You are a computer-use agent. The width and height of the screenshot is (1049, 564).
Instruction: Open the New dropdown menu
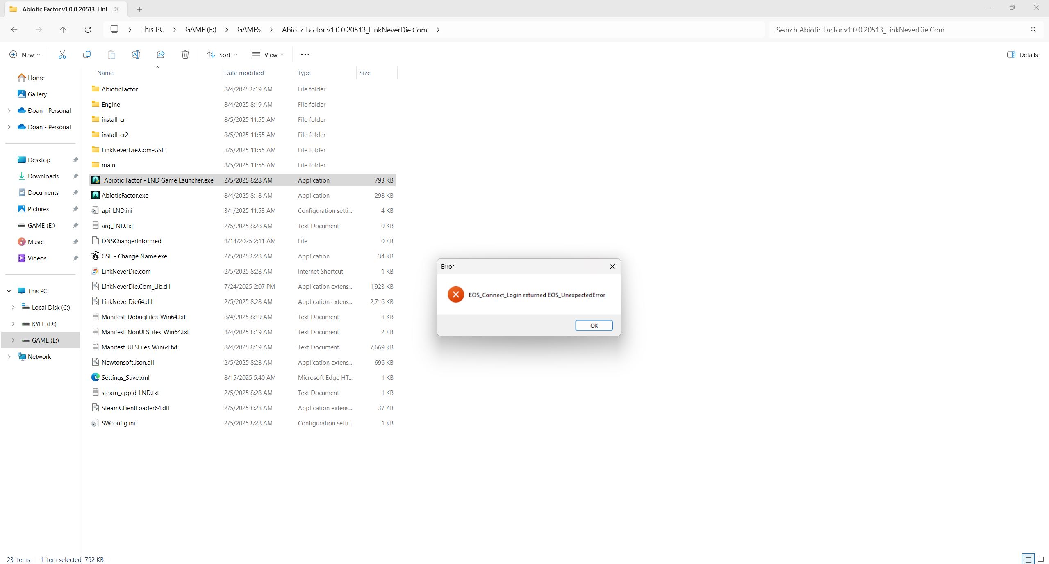25,54
